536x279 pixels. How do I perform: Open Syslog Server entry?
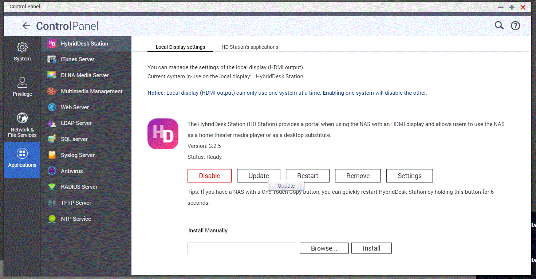[x=86, y=155]
